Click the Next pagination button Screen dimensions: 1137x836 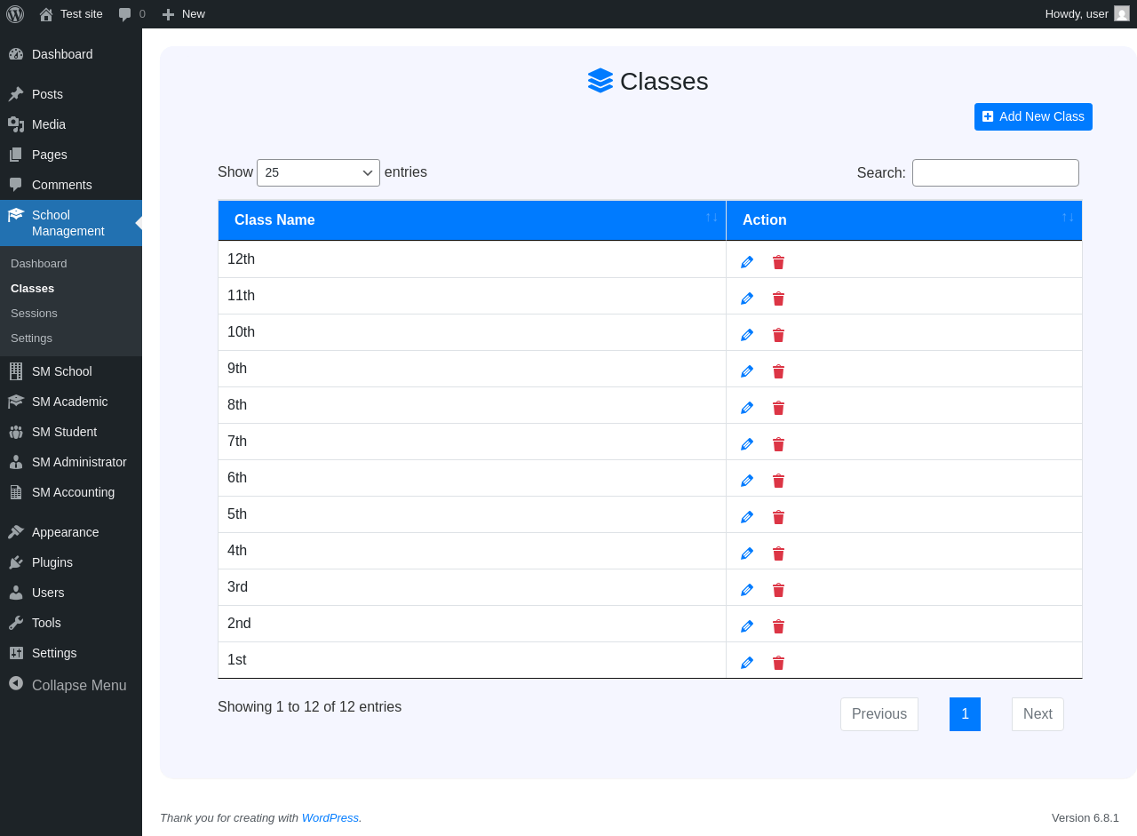click(x=1038, y=714)
